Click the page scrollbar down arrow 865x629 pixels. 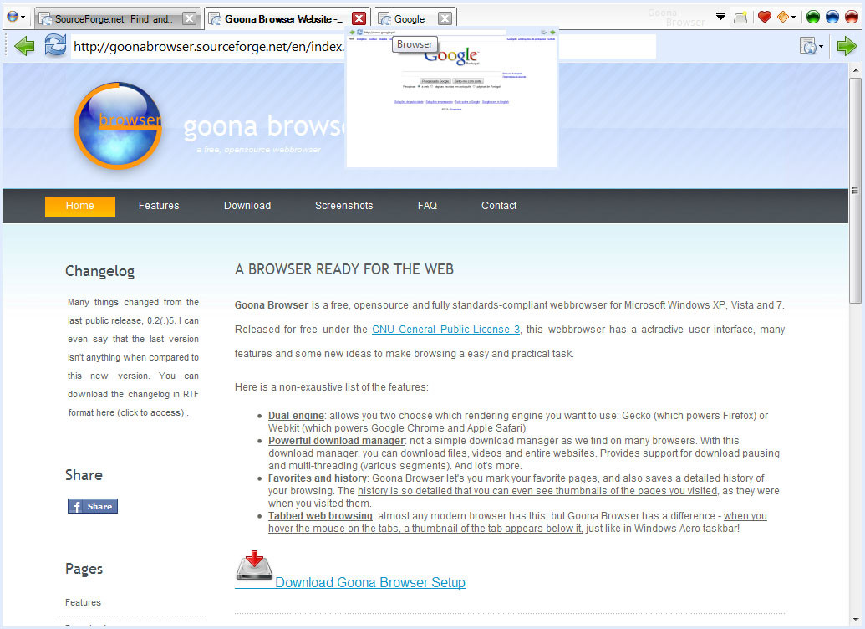pyautogui.click(x=856, y=620)
